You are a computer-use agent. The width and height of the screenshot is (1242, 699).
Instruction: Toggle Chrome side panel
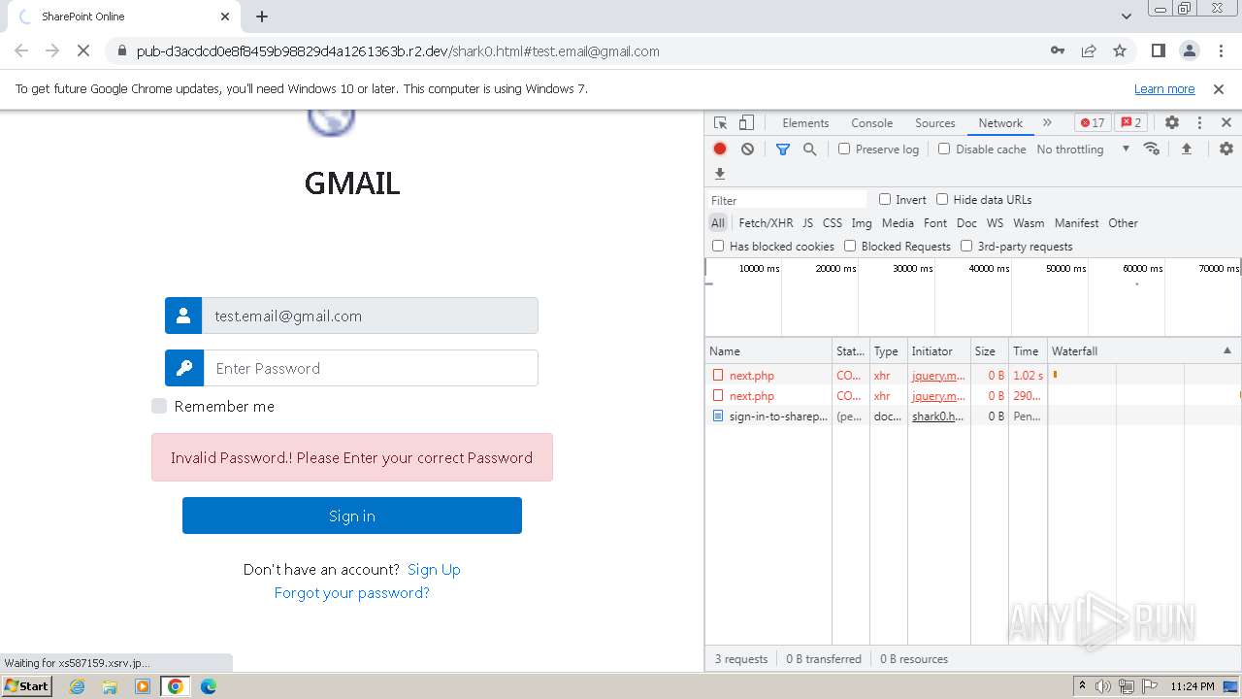(1158, 51)
